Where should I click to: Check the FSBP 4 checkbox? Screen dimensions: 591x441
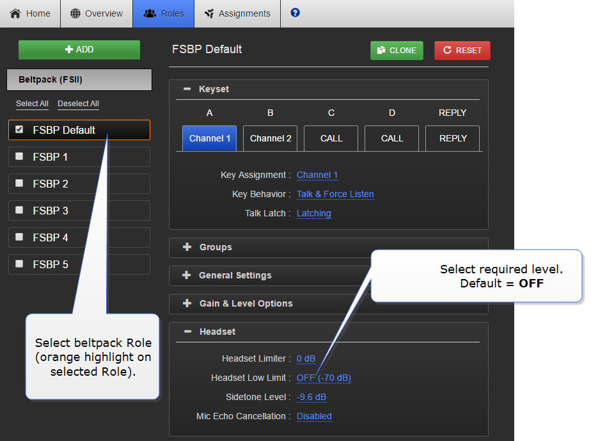pyautogui.click(x=19, y=237)
